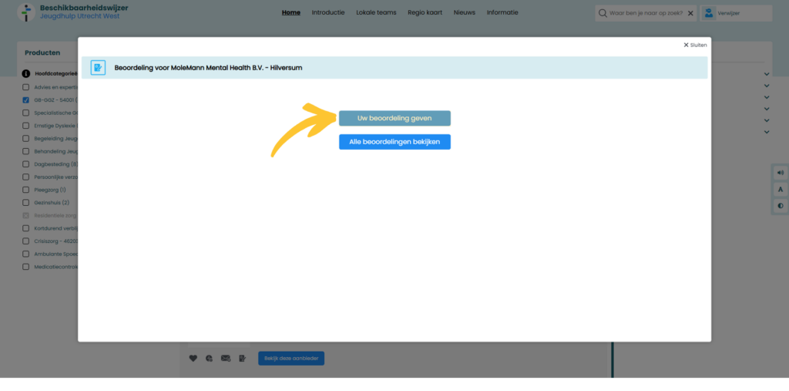
Task: Check the Medicatiecontrole checkbox
Action: pos(25,267)
